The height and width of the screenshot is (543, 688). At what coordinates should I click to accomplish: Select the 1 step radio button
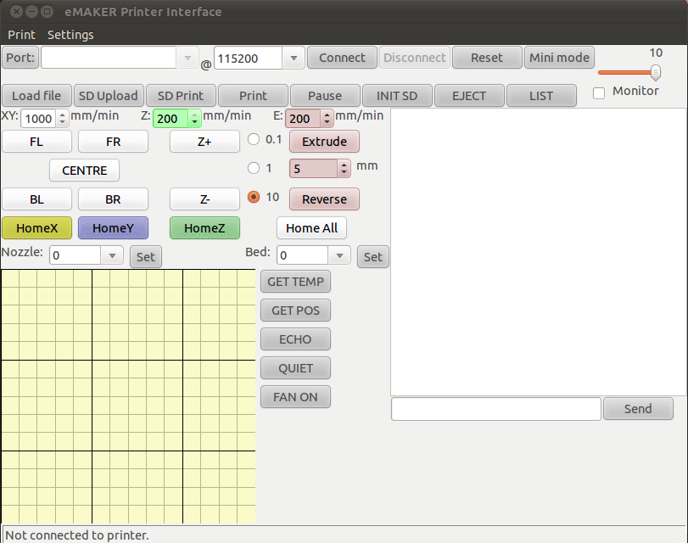[254, 168]
